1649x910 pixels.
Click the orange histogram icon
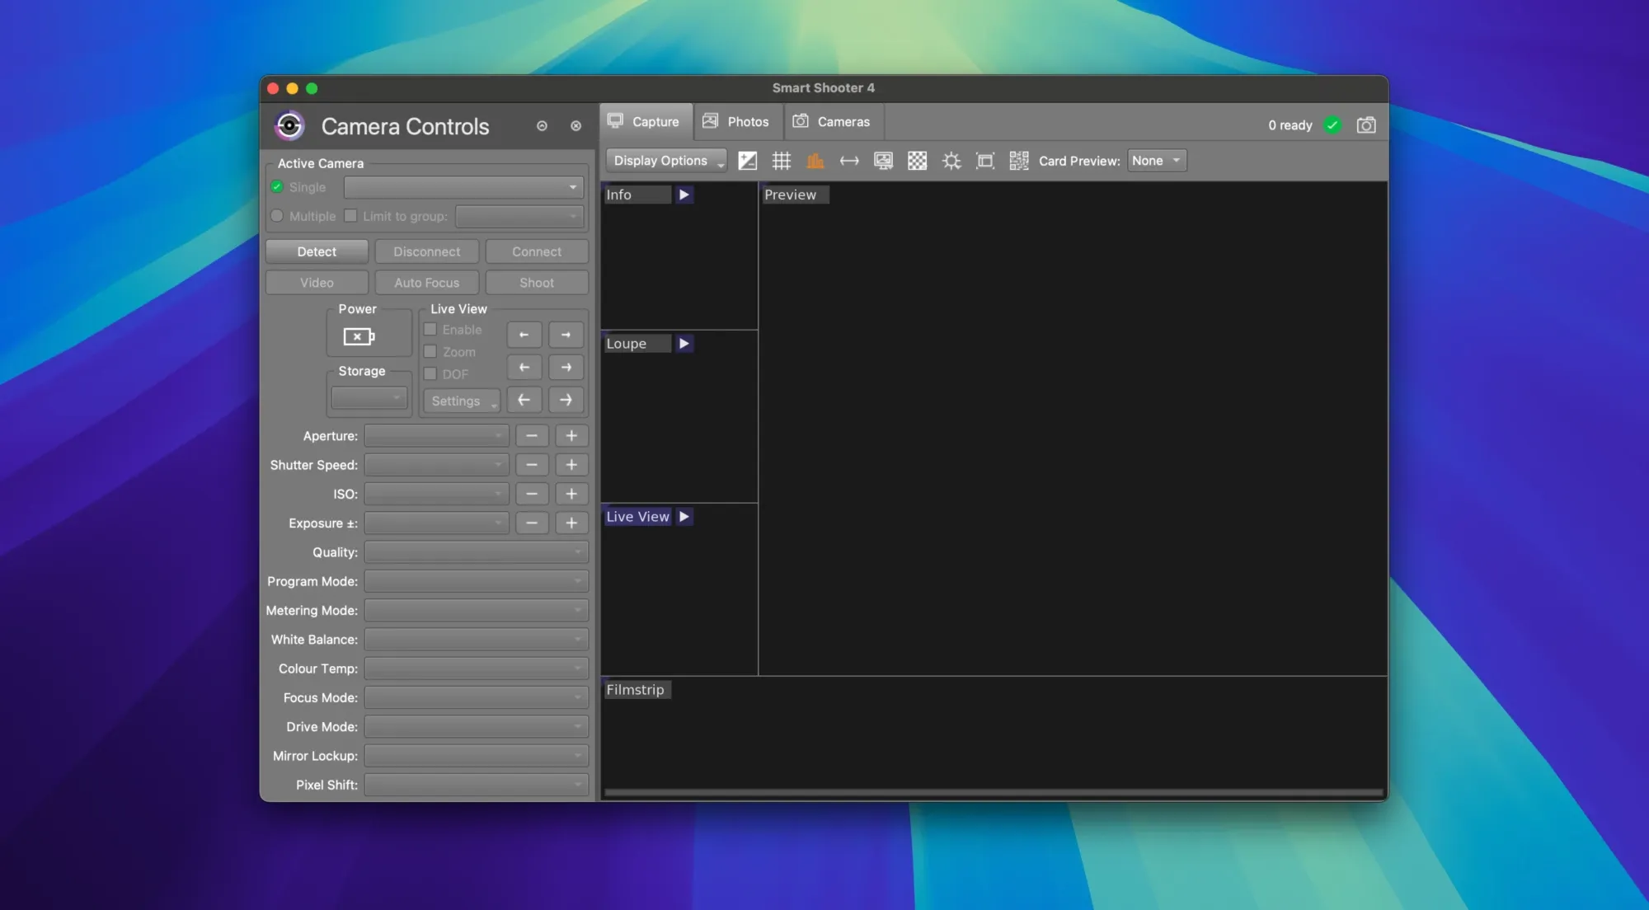point(815,161)
